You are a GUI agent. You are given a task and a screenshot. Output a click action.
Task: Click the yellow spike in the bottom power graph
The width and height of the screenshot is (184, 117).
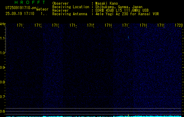[x=128, y=115]
